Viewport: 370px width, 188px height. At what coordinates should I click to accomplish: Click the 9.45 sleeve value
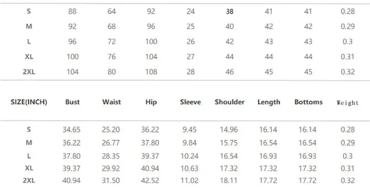coord(190,130)
